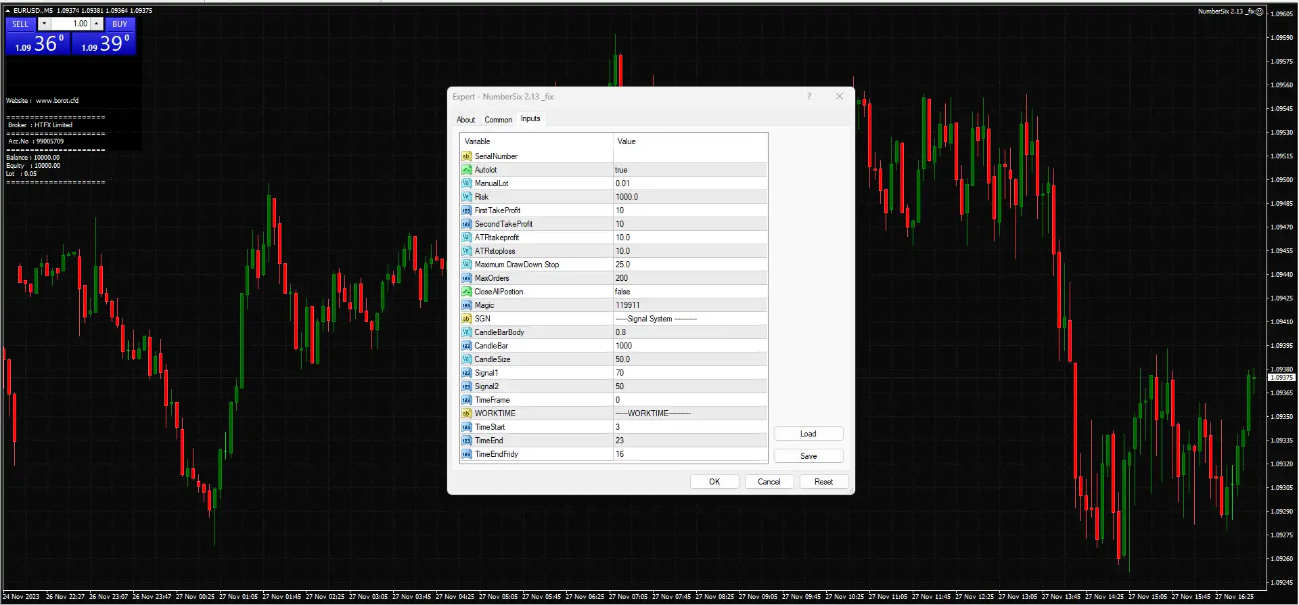Click the FirstTakeProfit integer type icon
Image resolution: width=1299 pixels, height=605 pixels.
466,210
